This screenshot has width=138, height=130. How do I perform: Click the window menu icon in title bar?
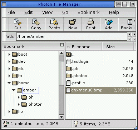(x=4, y=4)
